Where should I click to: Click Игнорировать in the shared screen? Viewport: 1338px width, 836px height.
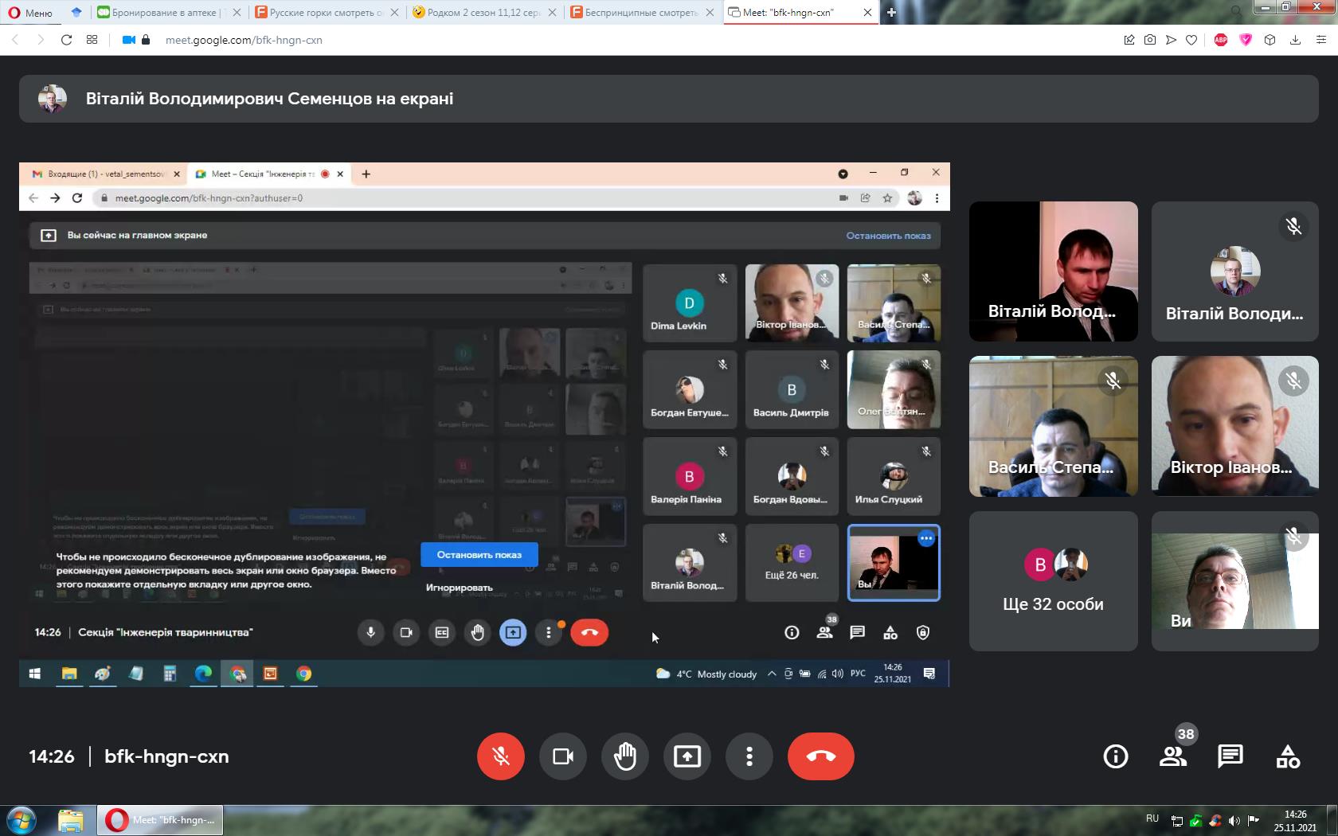click(x=460, y=588)
